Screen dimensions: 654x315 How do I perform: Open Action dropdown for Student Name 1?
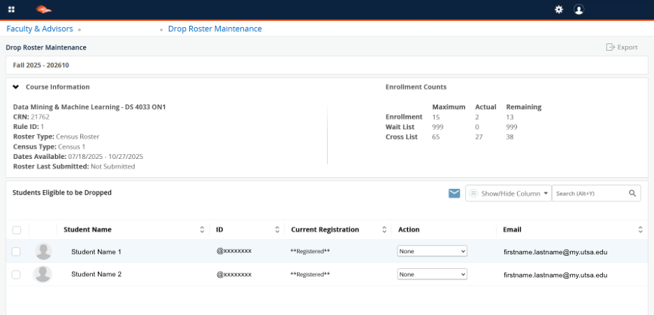click(432, 252)
